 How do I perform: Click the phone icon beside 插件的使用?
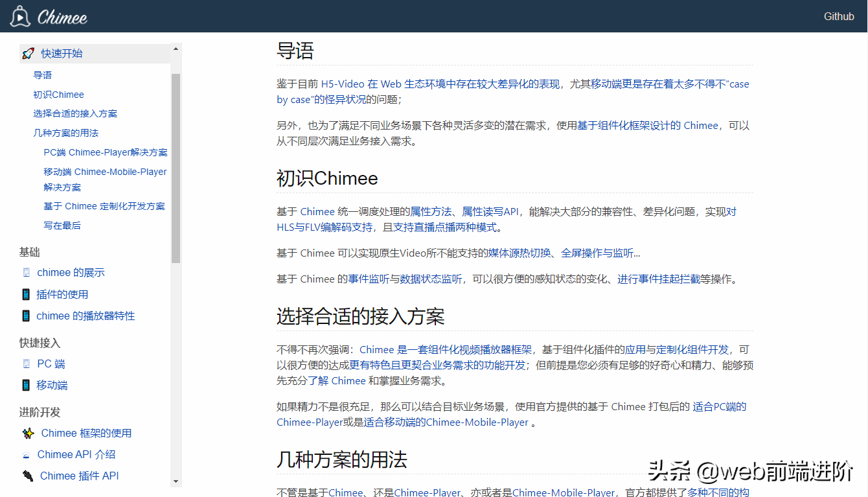[26, 294]
